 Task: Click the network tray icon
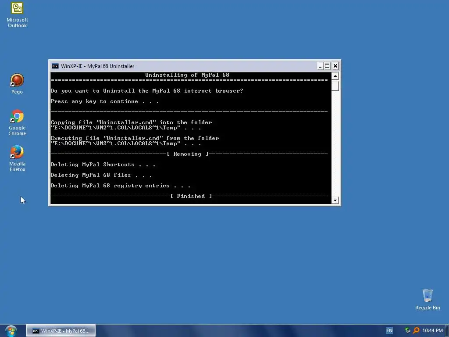coord(407,330)
